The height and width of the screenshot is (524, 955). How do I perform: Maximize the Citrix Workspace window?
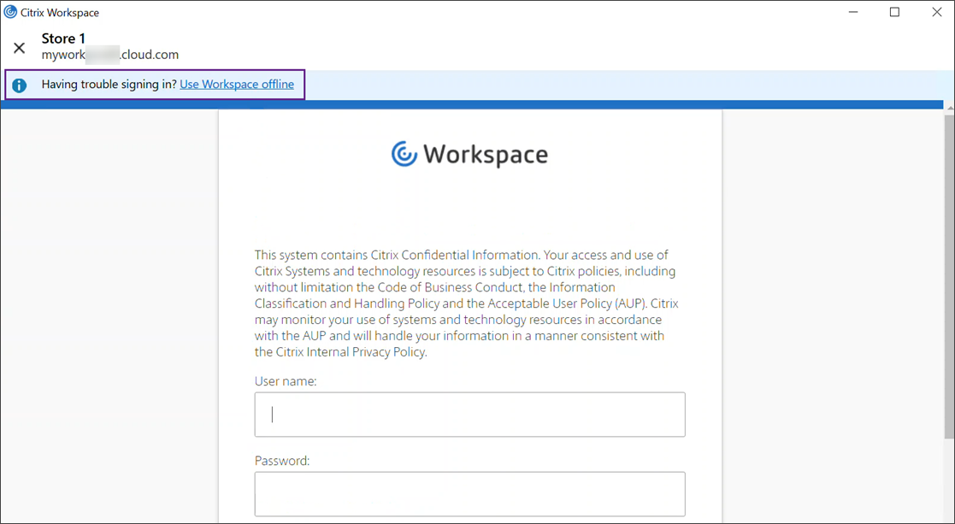pyautogui.click(x=894, y=12)
